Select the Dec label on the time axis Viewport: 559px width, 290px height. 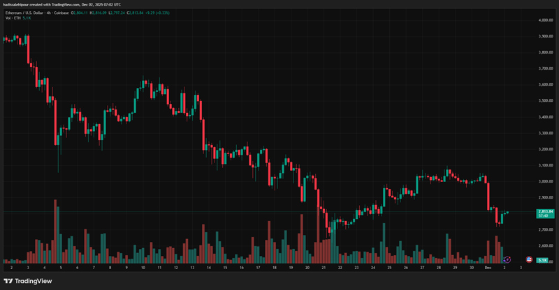point(488,268)
